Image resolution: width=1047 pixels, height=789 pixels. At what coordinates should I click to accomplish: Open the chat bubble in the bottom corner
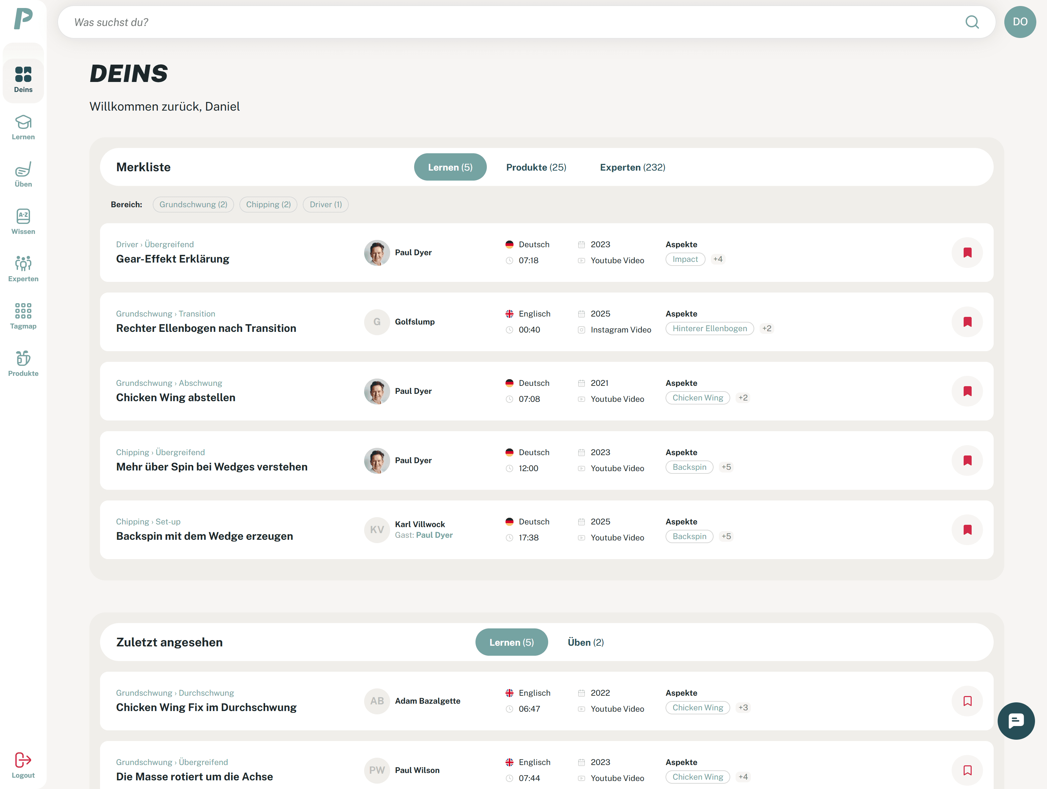pos(1016,721)
